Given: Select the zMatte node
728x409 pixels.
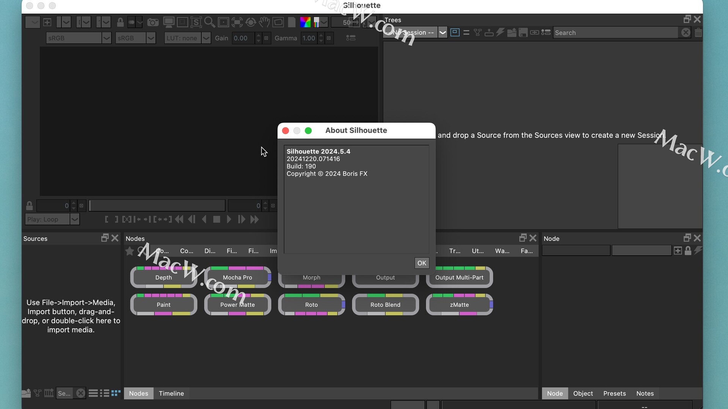Looking at the screenshot, I should tap(460, 304).
